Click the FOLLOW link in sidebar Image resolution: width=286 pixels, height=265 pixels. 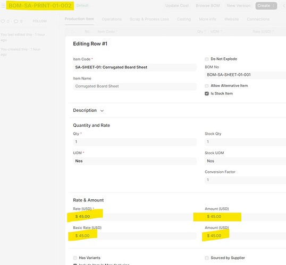coord(40,21)
